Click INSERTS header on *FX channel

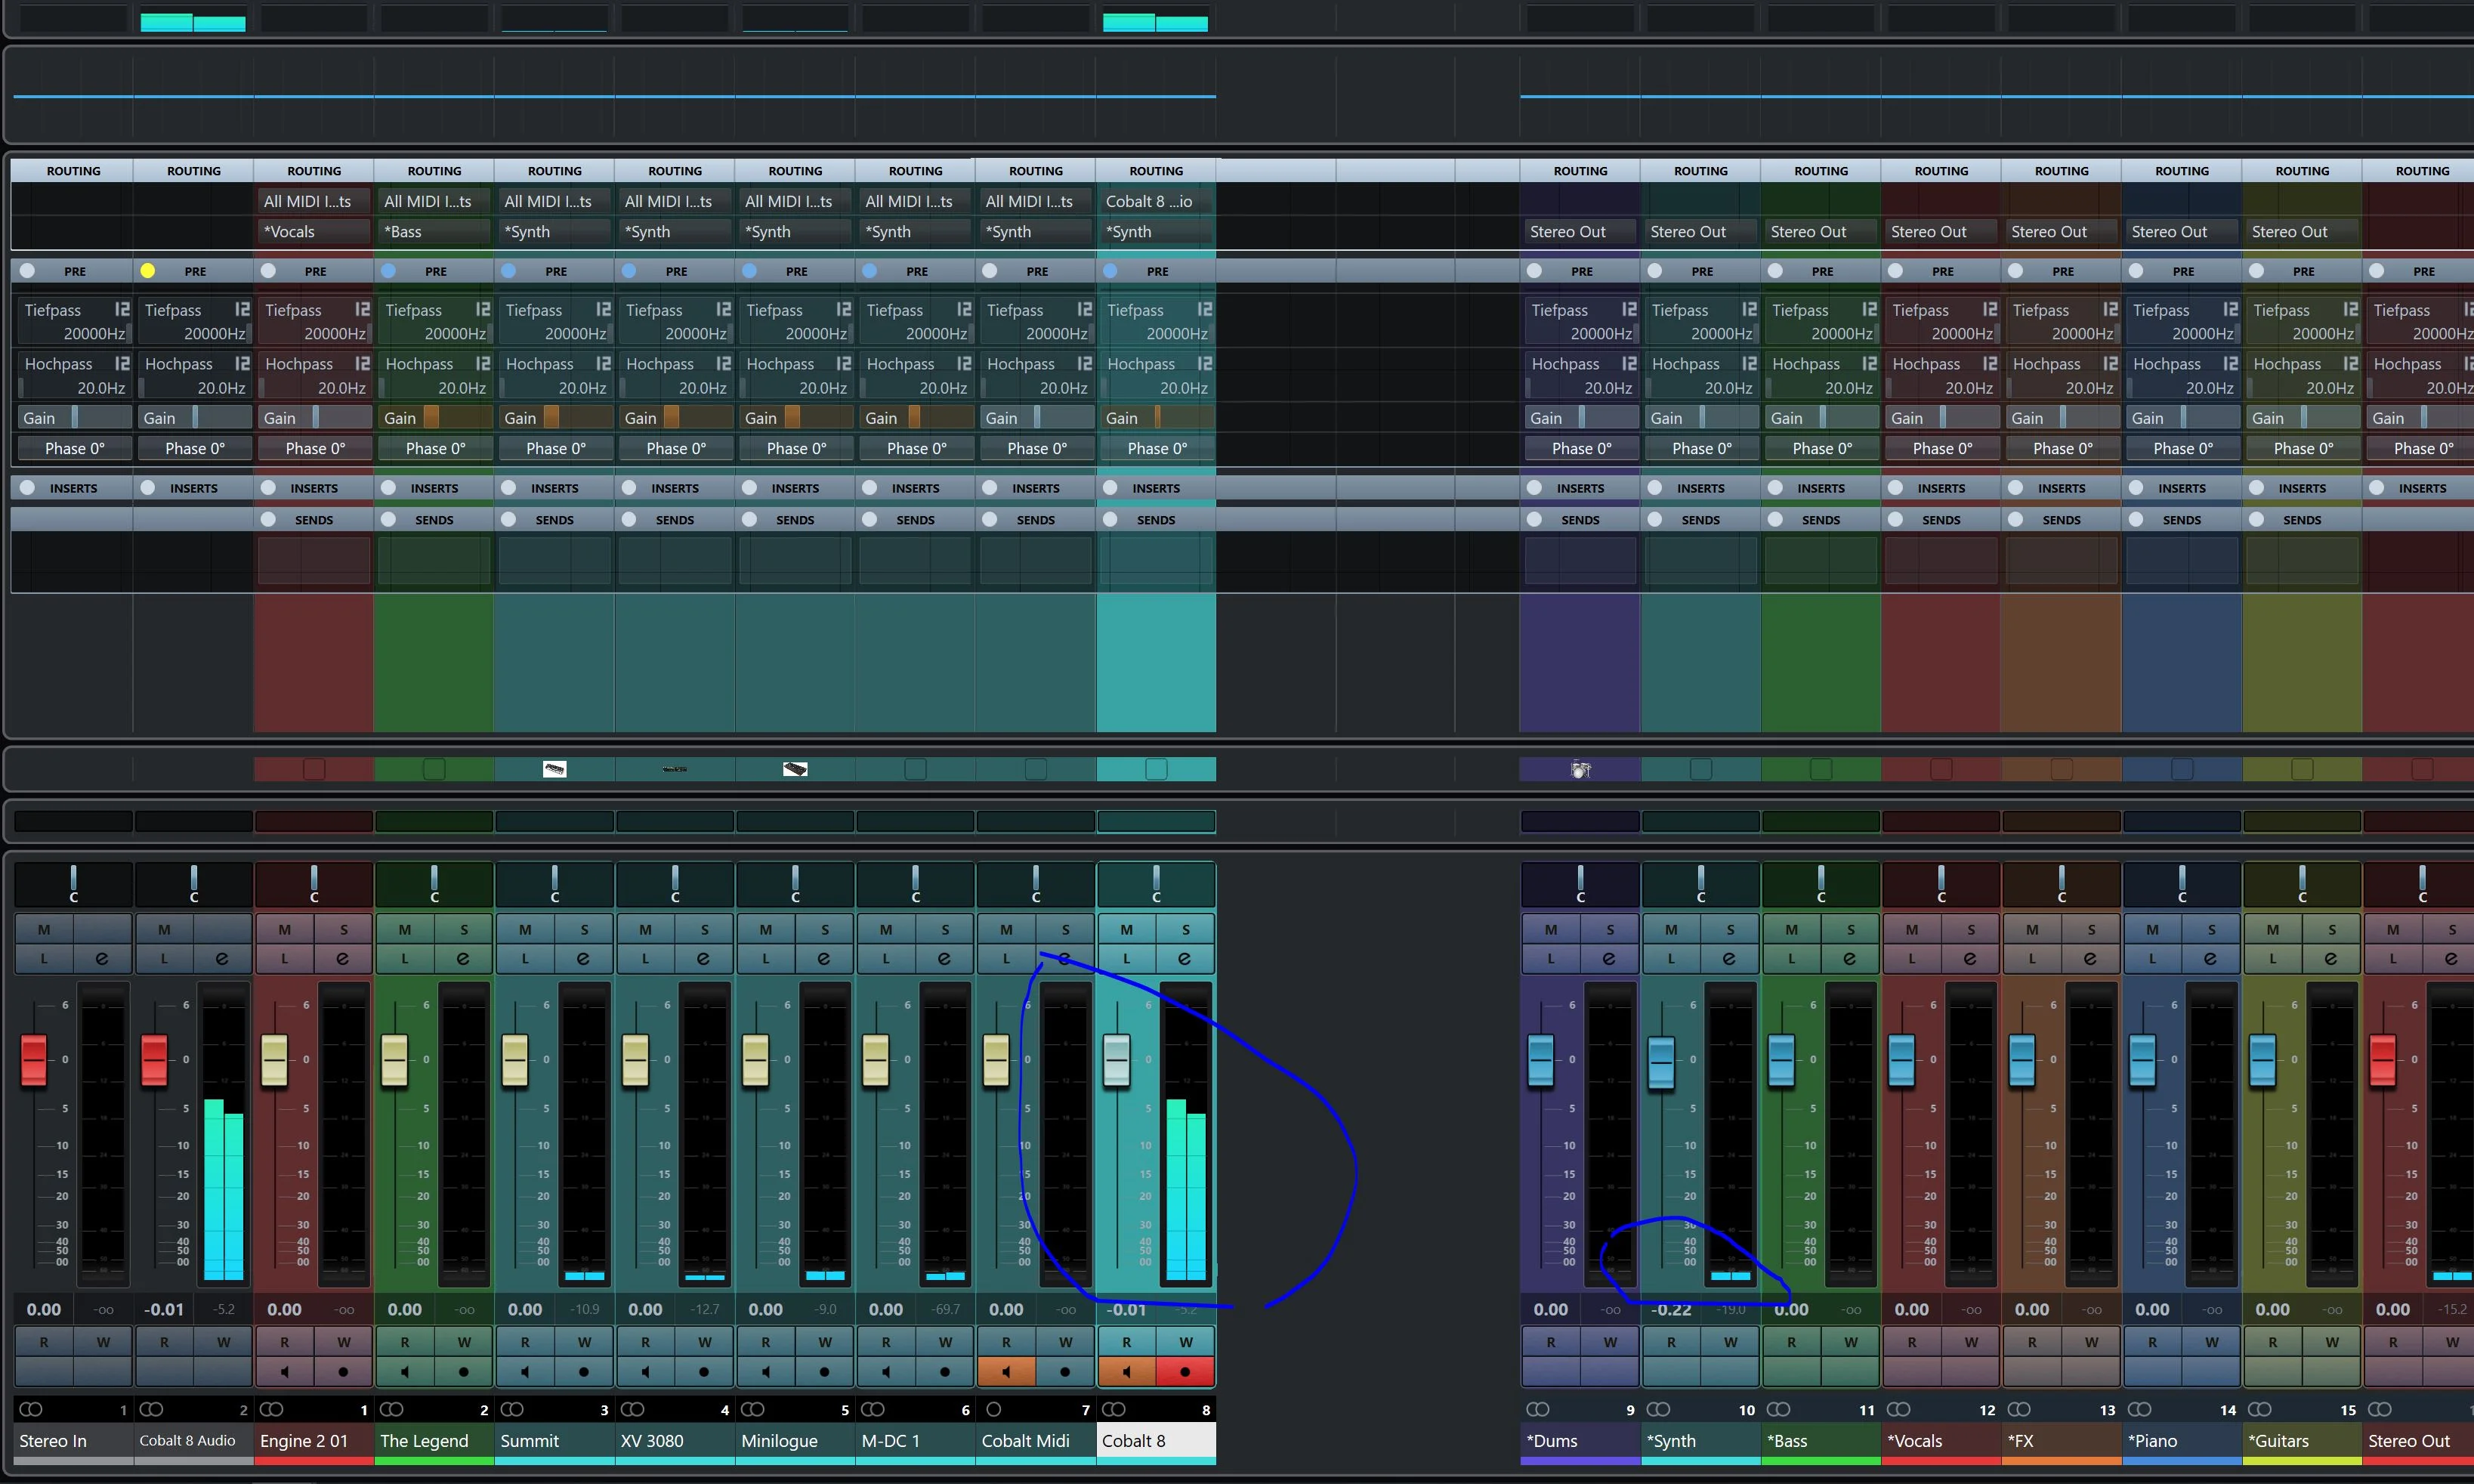(2062, 488)
